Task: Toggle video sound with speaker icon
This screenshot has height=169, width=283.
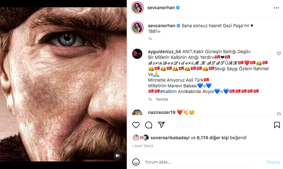Action: coord(118,155)
